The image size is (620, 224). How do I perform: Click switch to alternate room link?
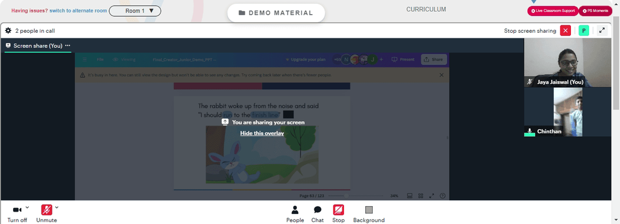click(78, 11)
